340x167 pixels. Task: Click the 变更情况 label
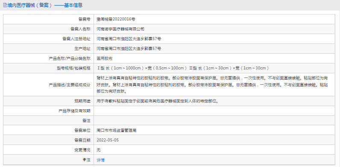click(x=82, y=150)
